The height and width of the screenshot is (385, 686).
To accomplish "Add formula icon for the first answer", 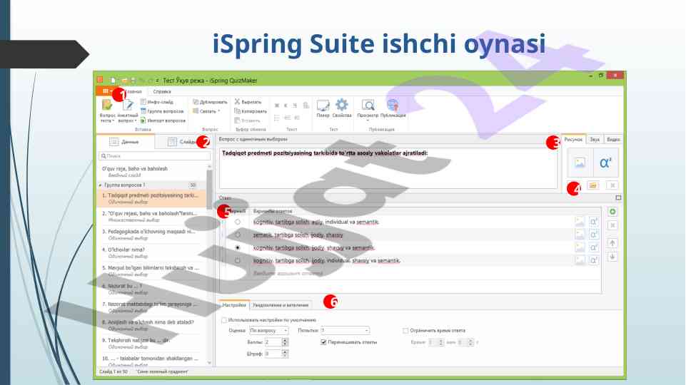I will pos(593,222).
